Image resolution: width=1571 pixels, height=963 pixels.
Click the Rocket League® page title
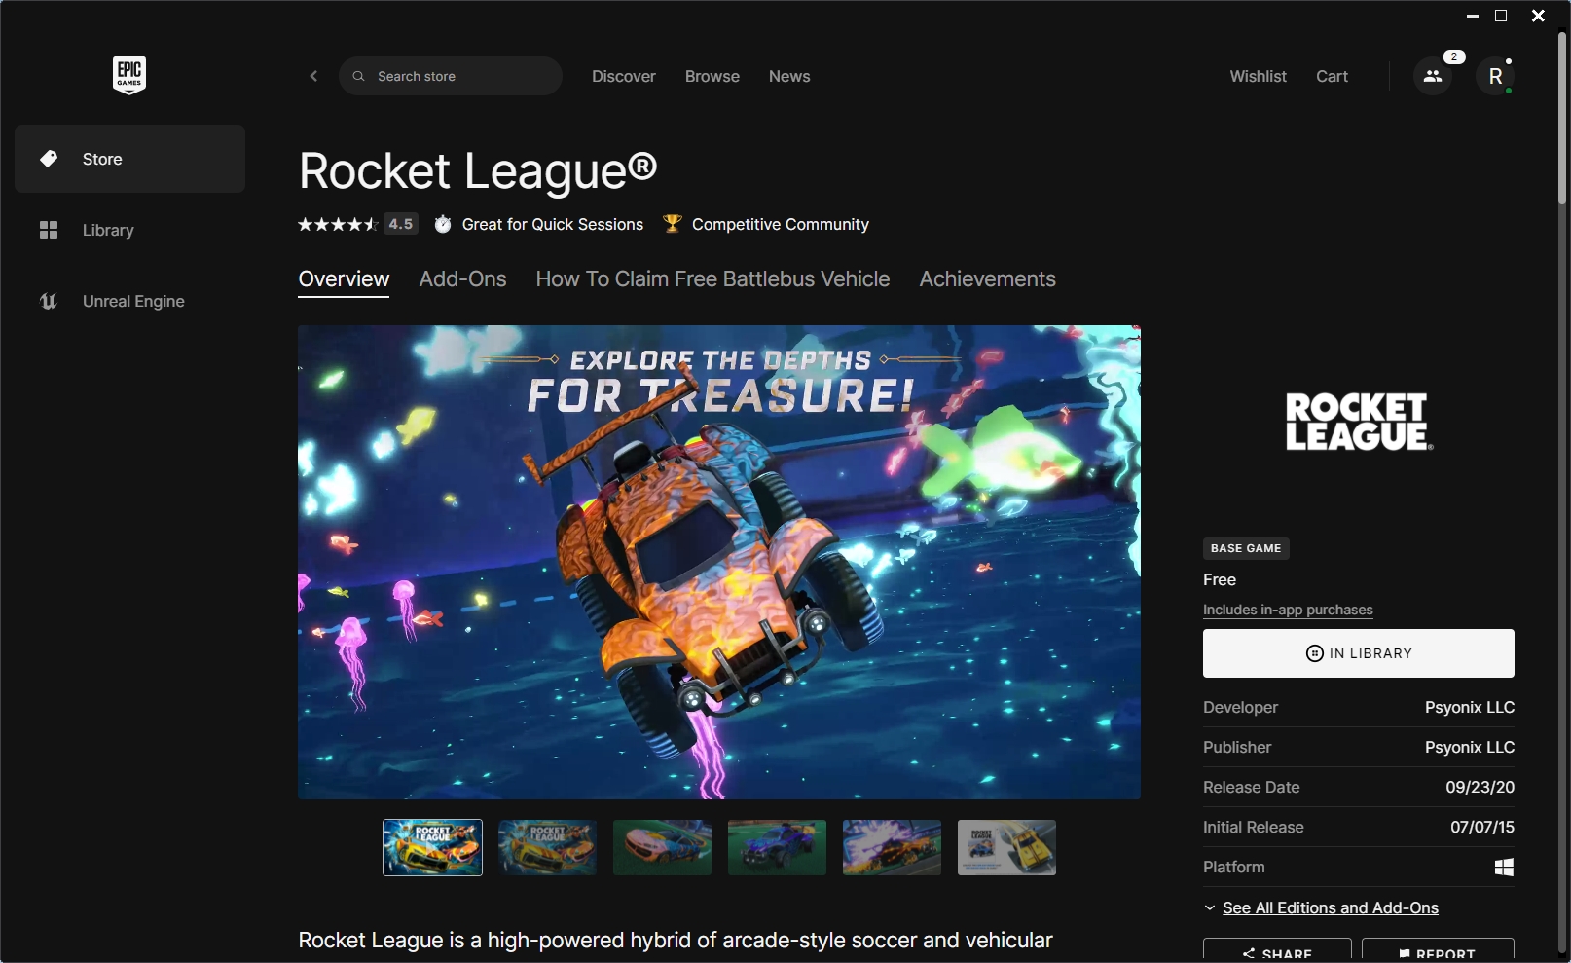coord(478,170)
